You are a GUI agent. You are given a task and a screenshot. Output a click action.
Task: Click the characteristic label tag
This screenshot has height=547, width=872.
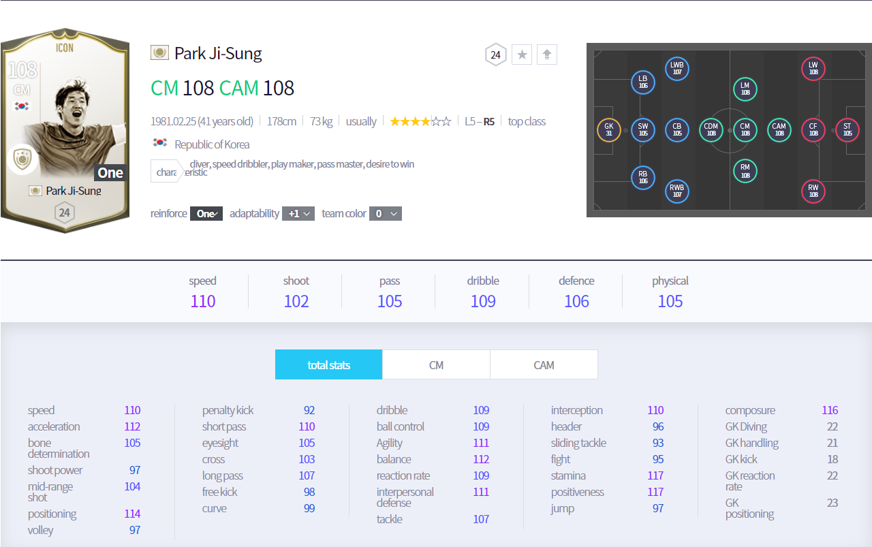click(166, 172)
